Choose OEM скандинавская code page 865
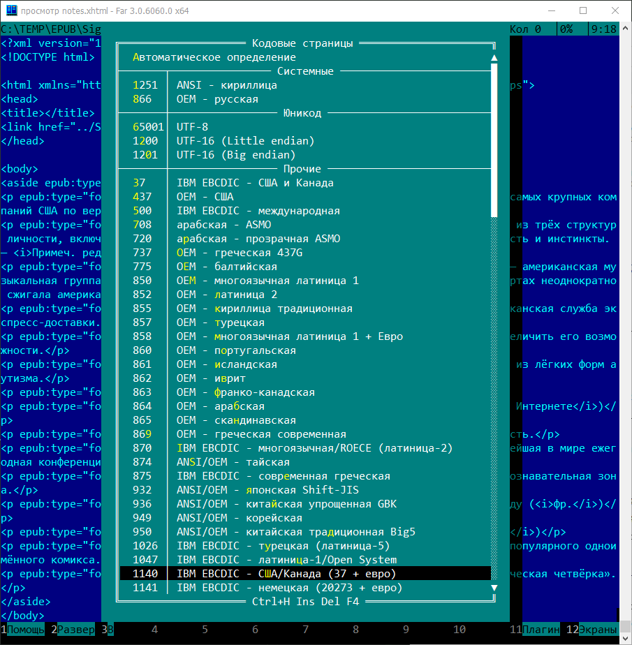The width and height of the screenshot is (632, 645). point(305,421)
